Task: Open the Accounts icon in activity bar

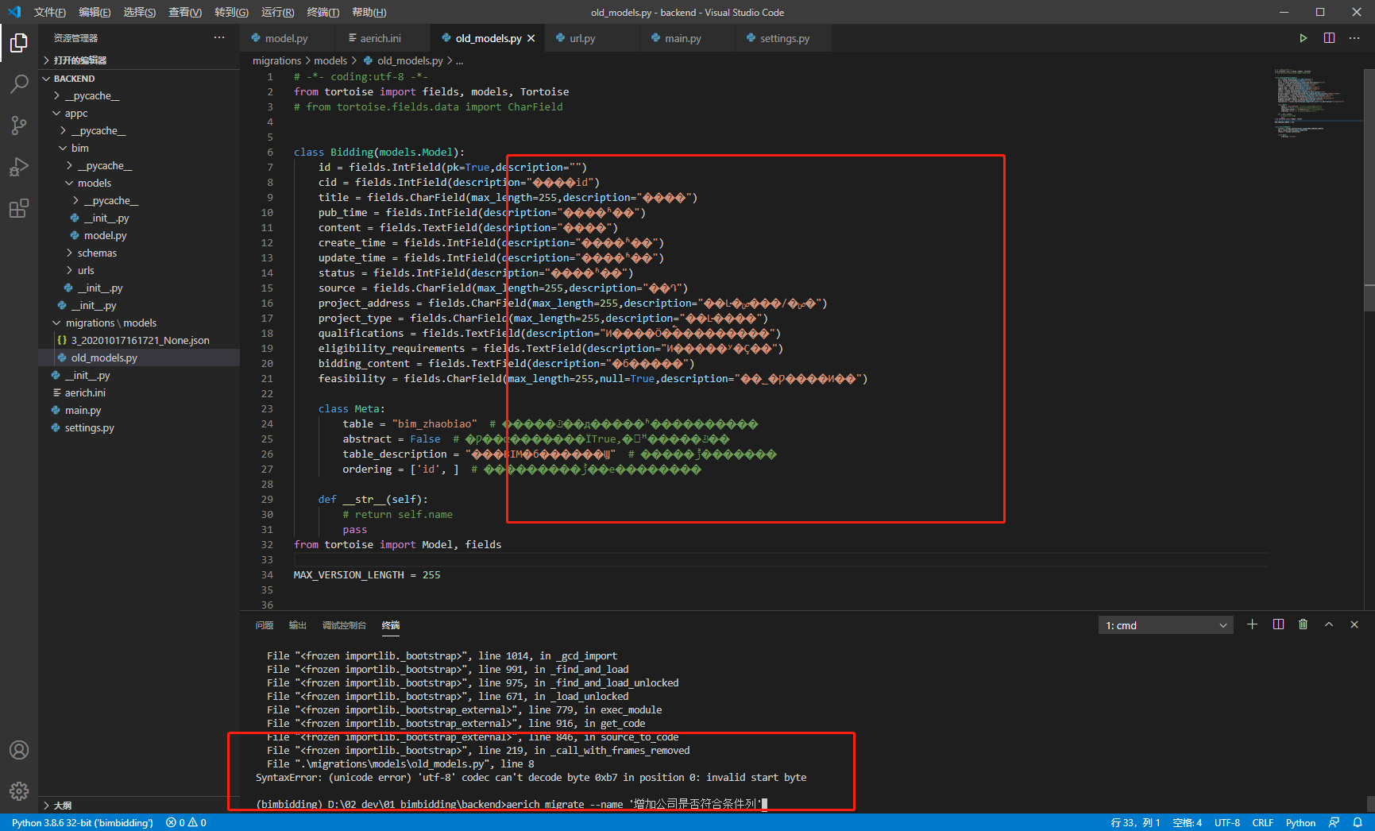Action: [19, 750]
